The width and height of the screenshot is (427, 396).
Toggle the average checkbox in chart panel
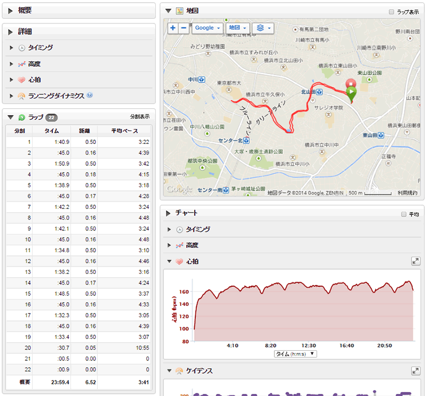[x=404, y=214]
